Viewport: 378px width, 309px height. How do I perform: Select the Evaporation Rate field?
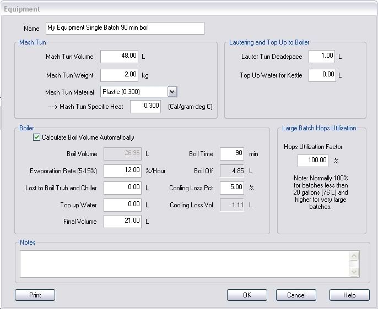(122, 171)
